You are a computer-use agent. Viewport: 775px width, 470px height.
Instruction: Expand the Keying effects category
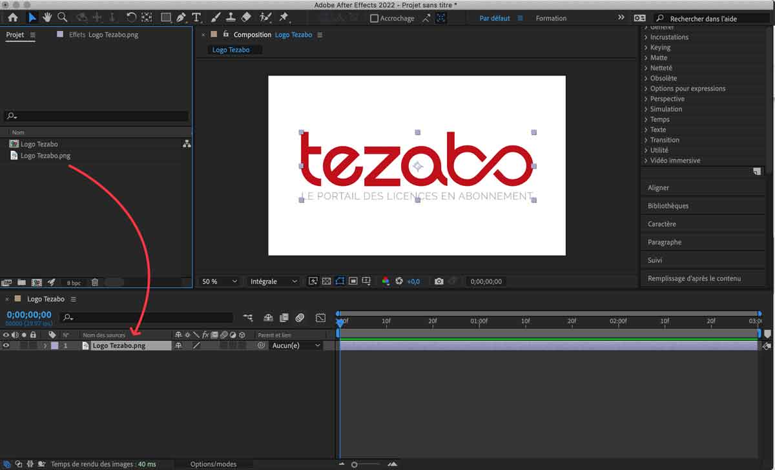[x=646, y=47]
